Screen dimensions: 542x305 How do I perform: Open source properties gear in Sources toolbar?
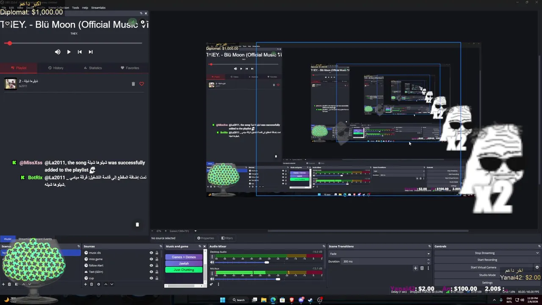coord(99,284)
